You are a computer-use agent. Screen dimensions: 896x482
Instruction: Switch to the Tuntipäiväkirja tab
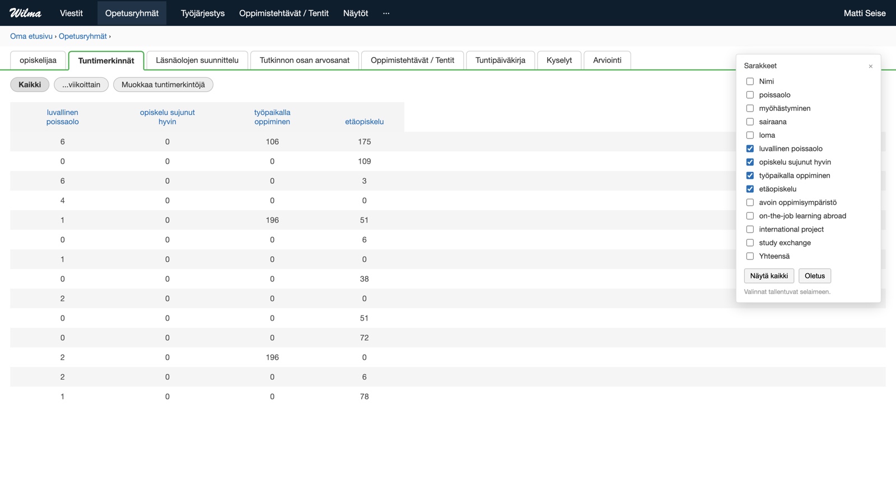[x=500, y=60]
